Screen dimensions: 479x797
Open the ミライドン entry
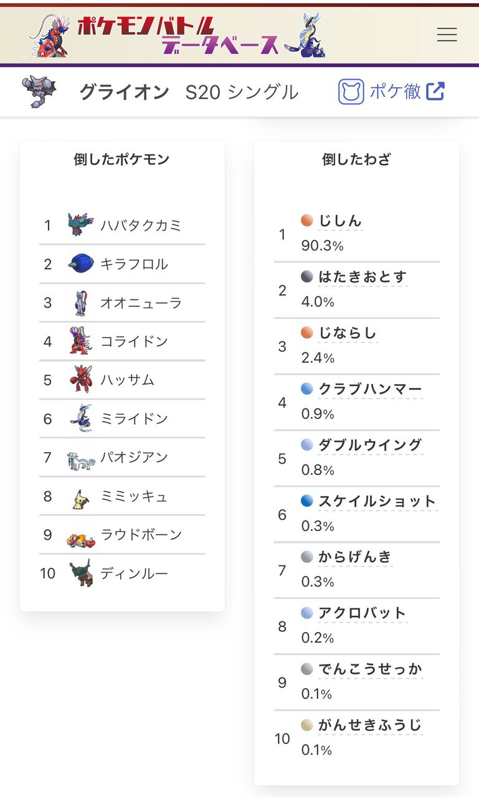tap(122, 418)
